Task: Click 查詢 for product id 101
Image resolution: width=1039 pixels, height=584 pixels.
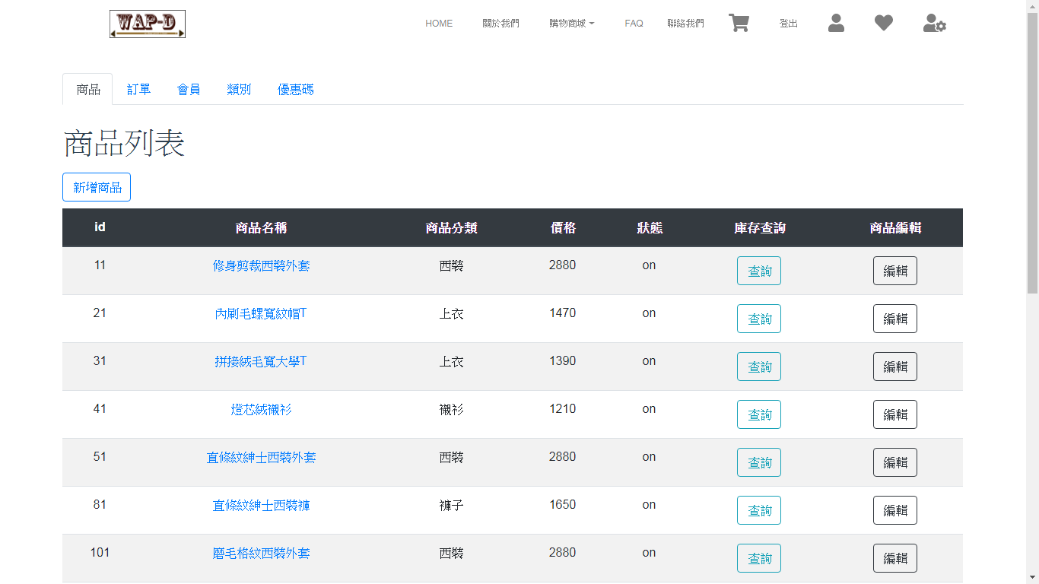Action: (759, 558)
